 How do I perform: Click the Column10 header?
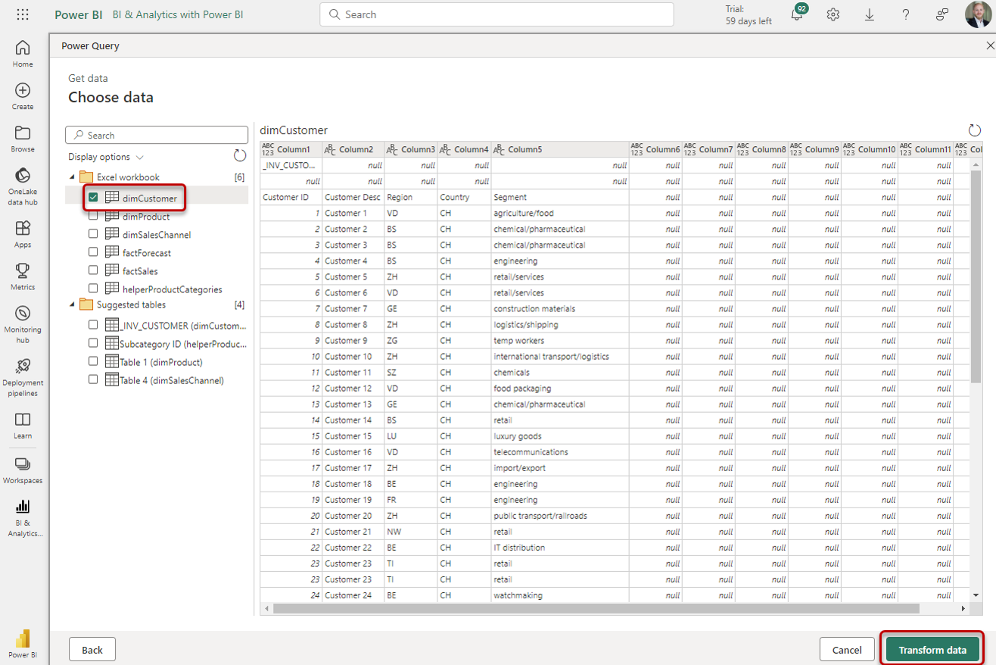870,149
